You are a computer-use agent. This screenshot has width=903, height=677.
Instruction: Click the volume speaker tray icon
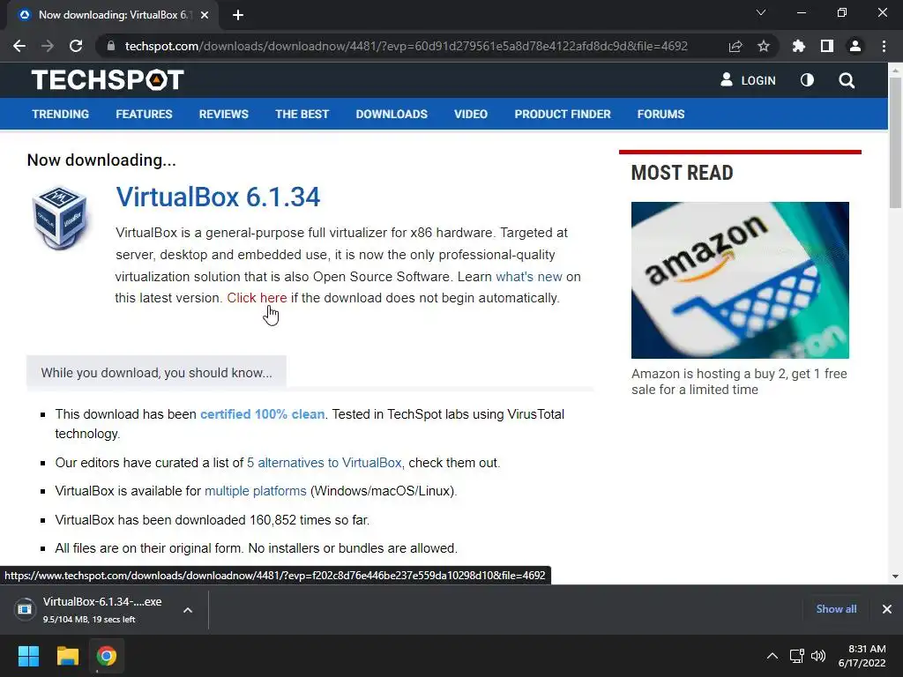click(817, 656)
